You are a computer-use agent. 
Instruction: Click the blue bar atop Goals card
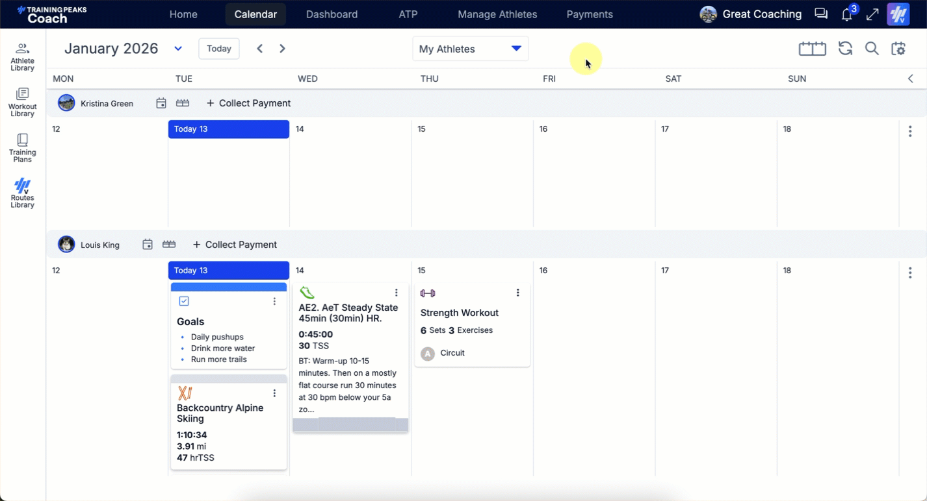click(228, 287)
